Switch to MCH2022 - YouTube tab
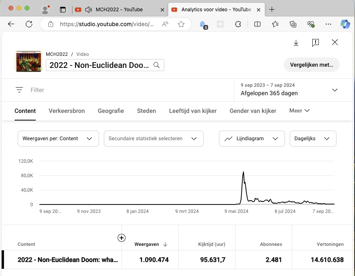This screenshot has width=355, height=276. 119,10
